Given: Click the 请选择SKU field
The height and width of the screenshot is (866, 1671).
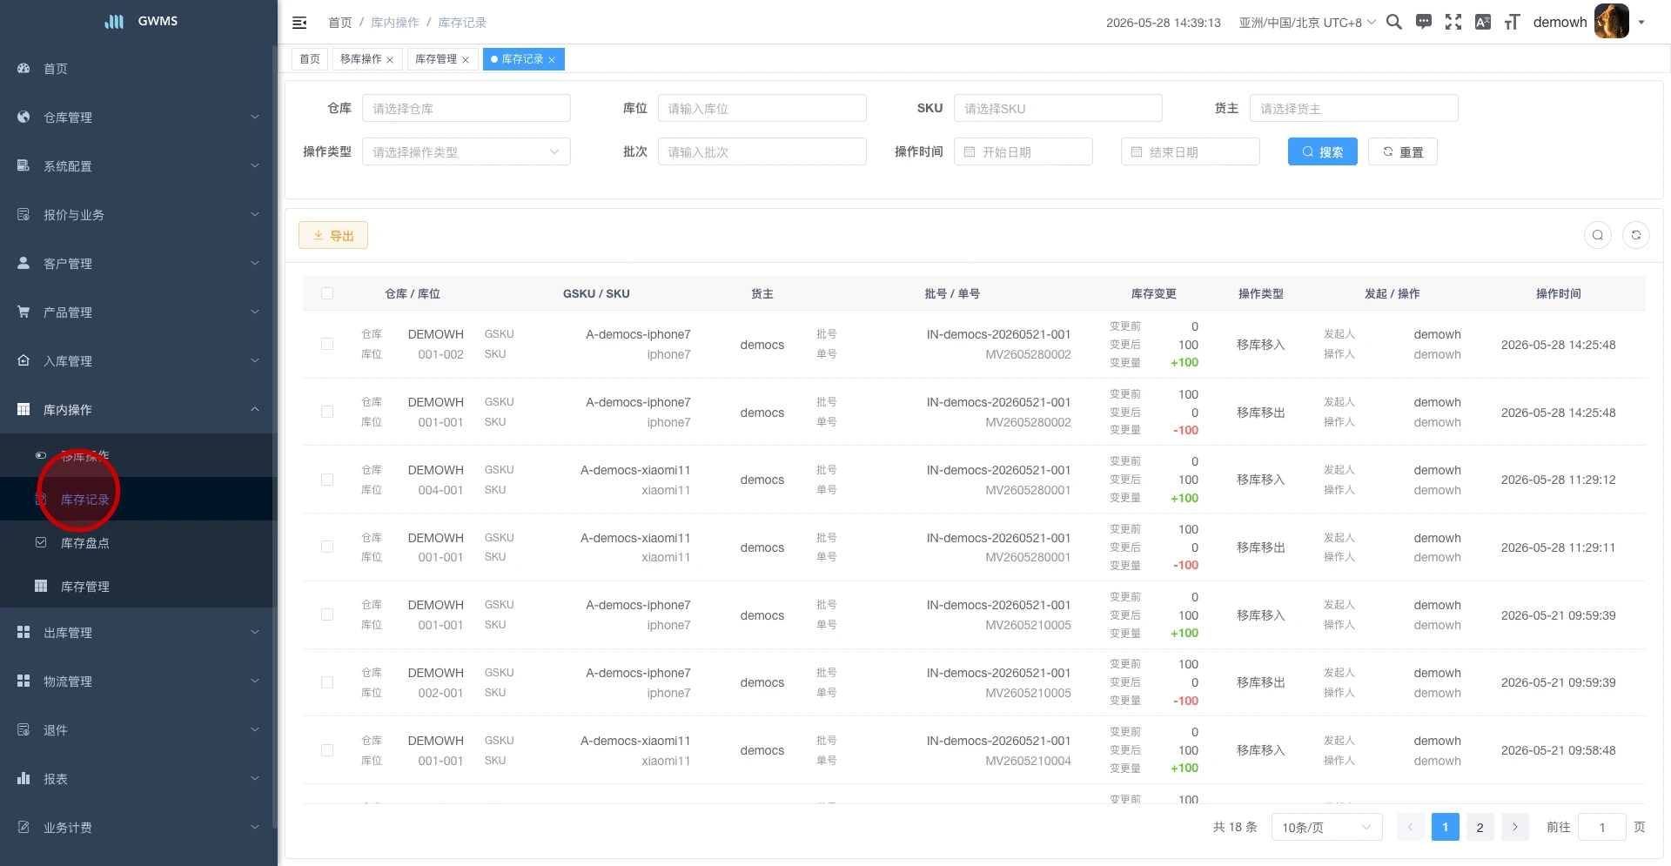Looking at the screenshot, I should pos(1058,108).
